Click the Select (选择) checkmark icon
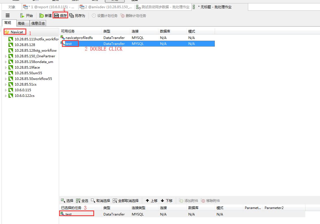 [x=63, y=201]
